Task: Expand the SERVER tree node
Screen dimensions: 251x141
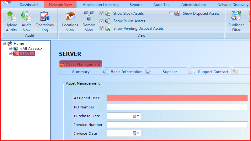Action: 10,54
